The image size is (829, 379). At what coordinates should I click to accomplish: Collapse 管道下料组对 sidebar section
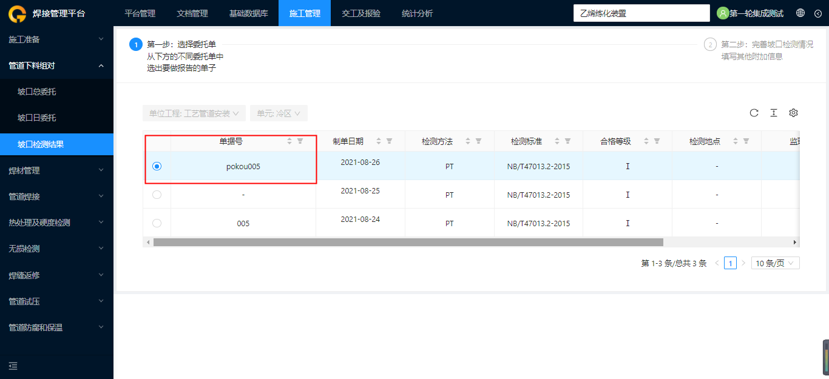point(56,65)
